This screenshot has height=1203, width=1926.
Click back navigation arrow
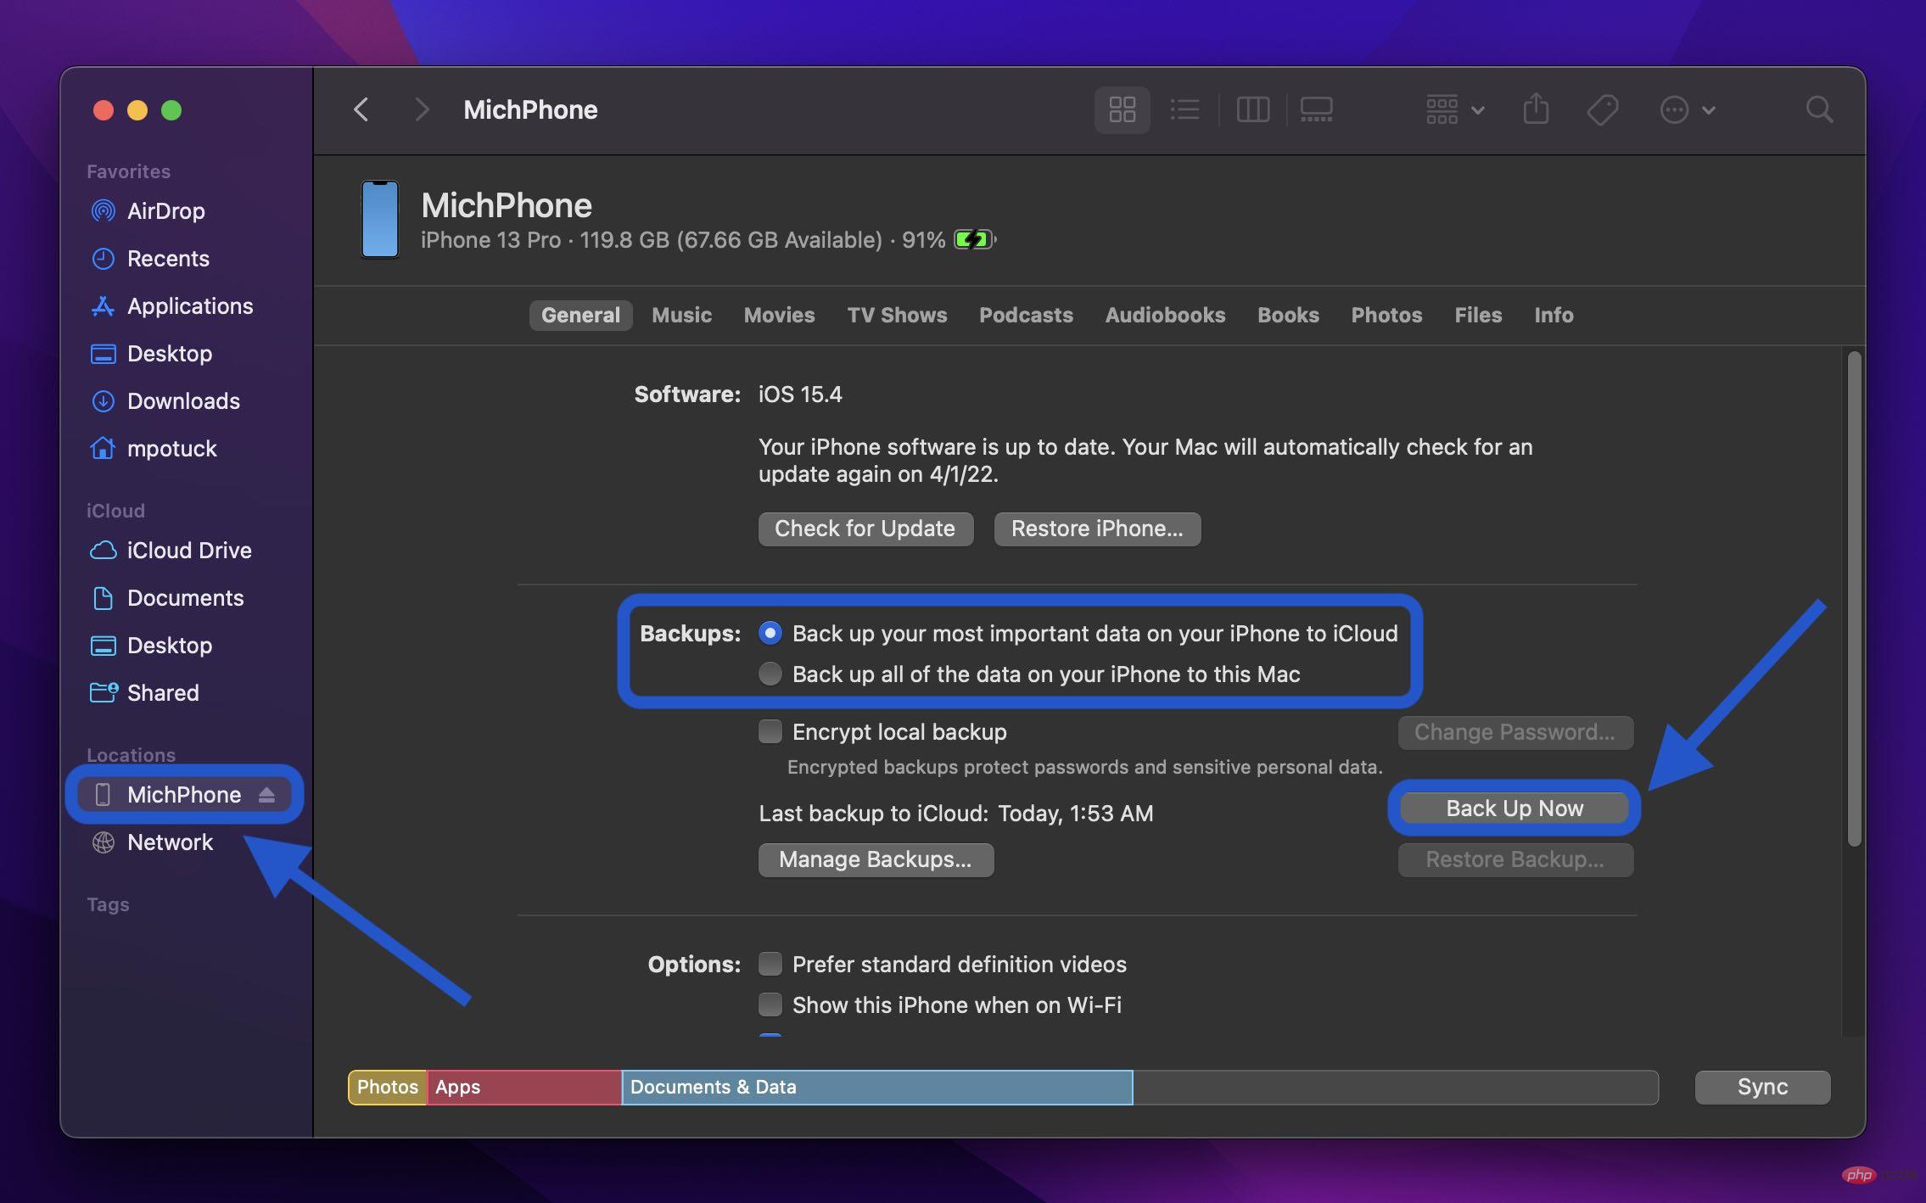[361, 109]
